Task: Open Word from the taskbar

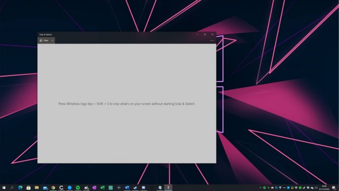Action: click(127, 188)
